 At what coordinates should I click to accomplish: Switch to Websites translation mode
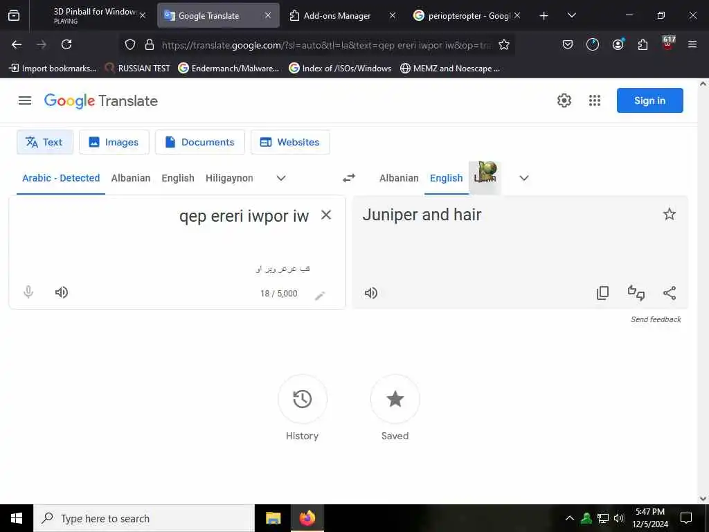(x=290, y=142)
